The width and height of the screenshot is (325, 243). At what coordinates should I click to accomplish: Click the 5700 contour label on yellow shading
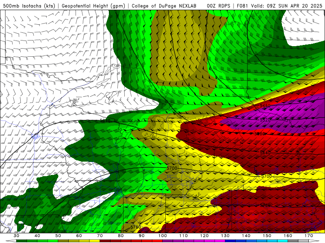(x=266, y=176)
